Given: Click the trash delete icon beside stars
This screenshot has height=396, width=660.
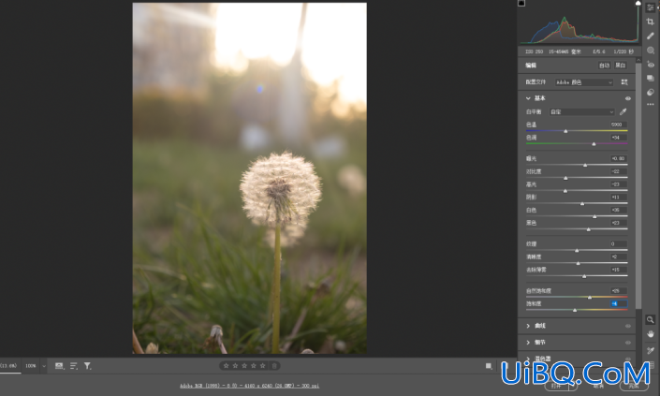Looking at the screenshot, I should click(274, 366).
